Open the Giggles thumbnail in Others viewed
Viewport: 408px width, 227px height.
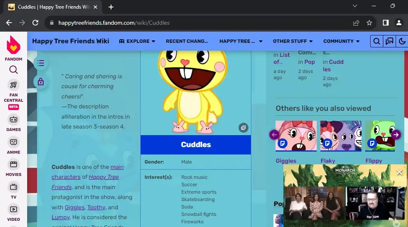tap(296, 136)
